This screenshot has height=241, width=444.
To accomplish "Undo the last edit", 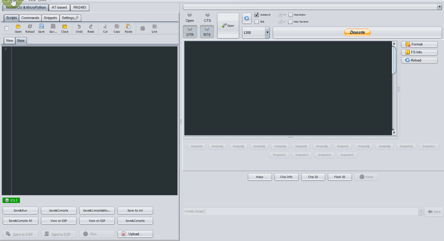I will (79, 29).
